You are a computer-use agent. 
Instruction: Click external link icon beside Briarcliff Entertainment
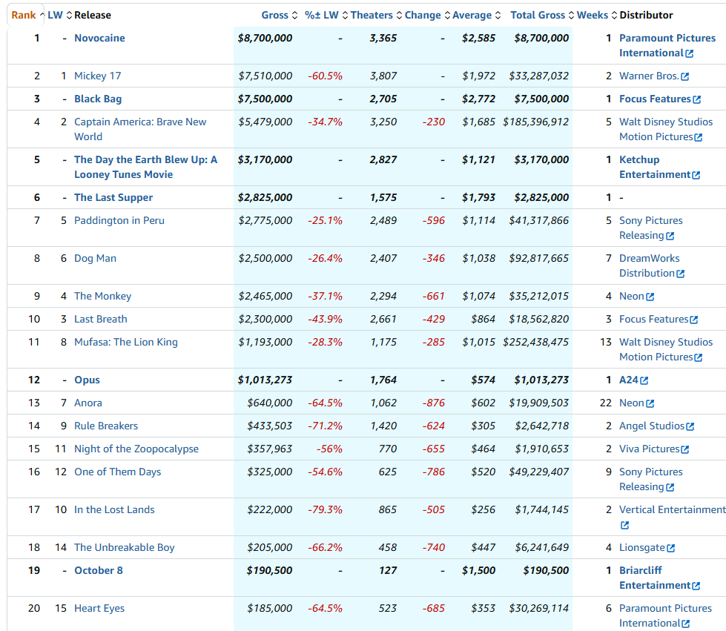pyautogui.click(x=696, y=586)
